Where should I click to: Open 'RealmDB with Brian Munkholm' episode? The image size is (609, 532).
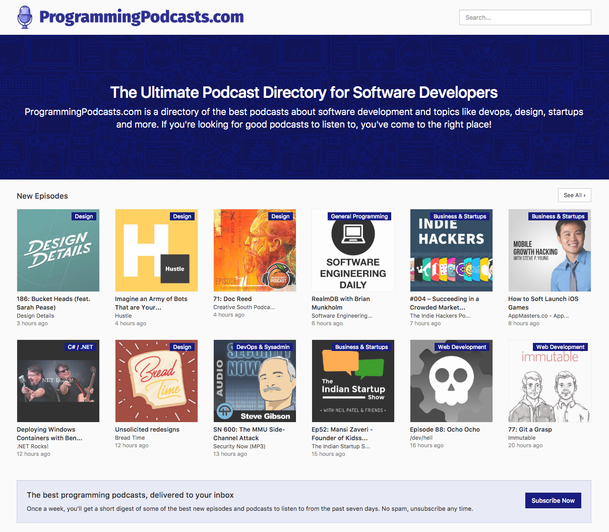[x=341, y=303]
